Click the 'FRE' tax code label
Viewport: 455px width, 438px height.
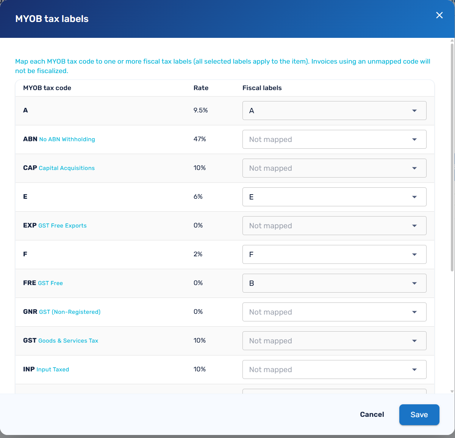click(x=30, y=283)
